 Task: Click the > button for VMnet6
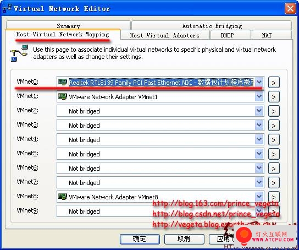pos(274,169)
